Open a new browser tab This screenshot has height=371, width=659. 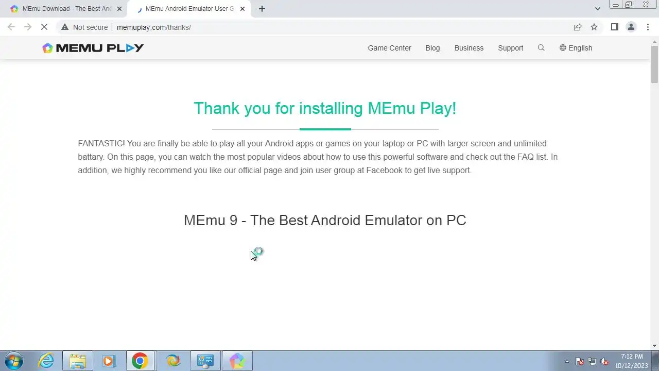pyautogui.click(x=262, y=9)
